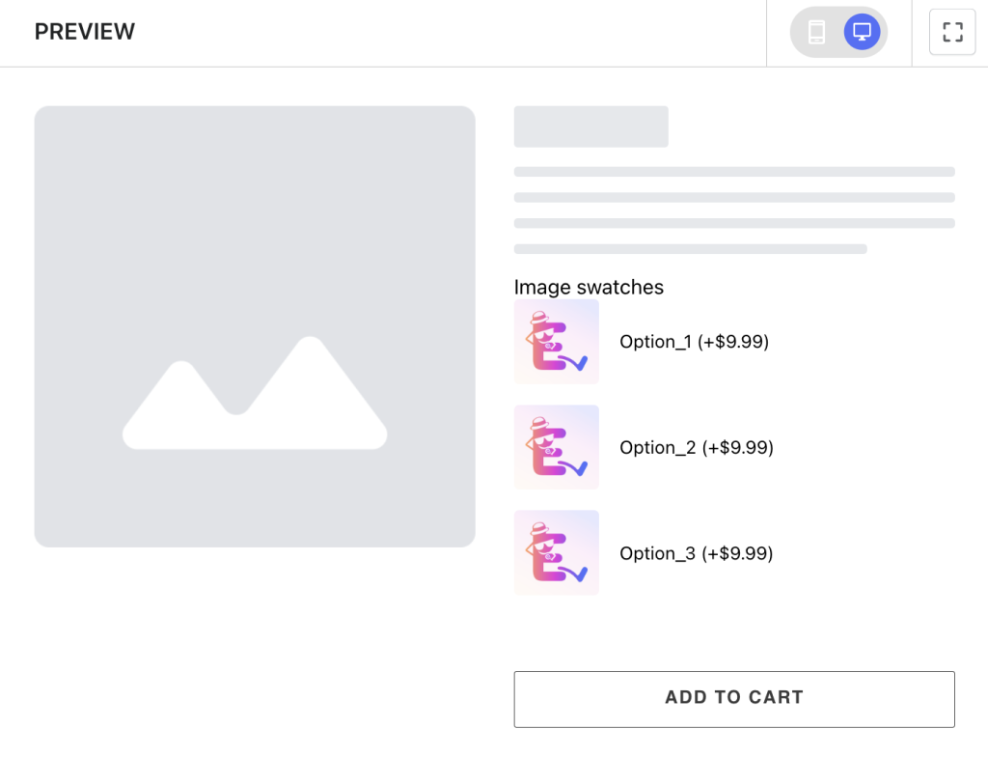
Task: Click the Image swatches heading
Action: point(589,287)
